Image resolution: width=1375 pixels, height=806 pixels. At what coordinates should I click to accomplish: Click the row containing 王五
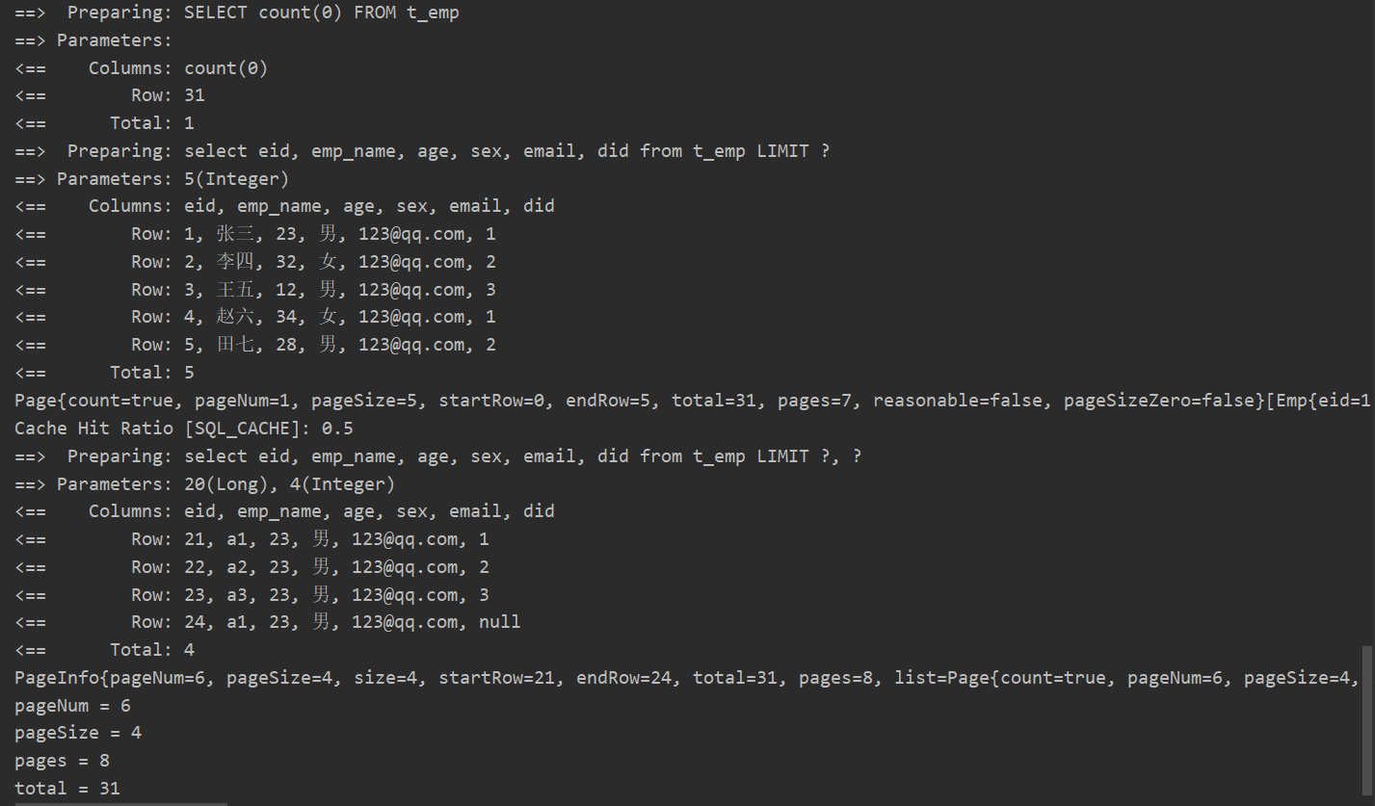(x=313, y=290)
